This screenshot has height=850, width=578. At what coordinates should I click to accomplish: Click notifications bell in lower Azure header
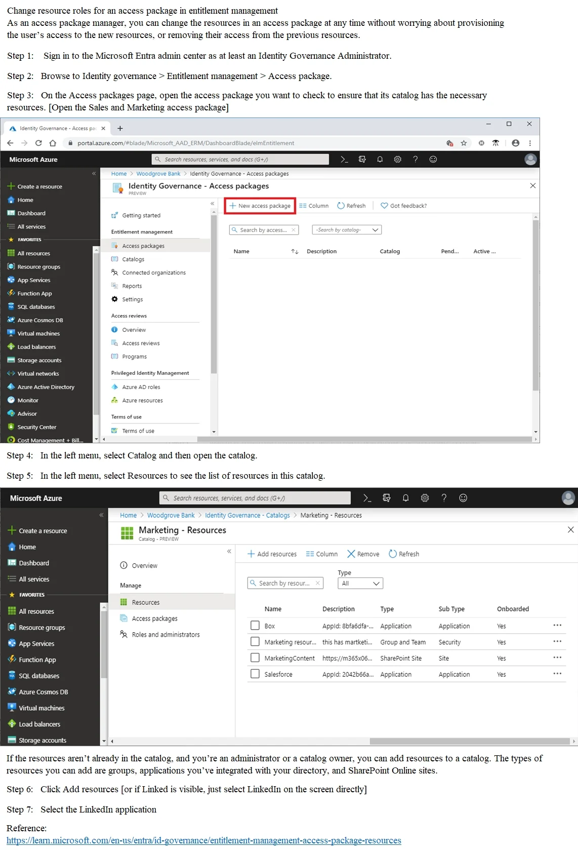(x=405, y=498)
